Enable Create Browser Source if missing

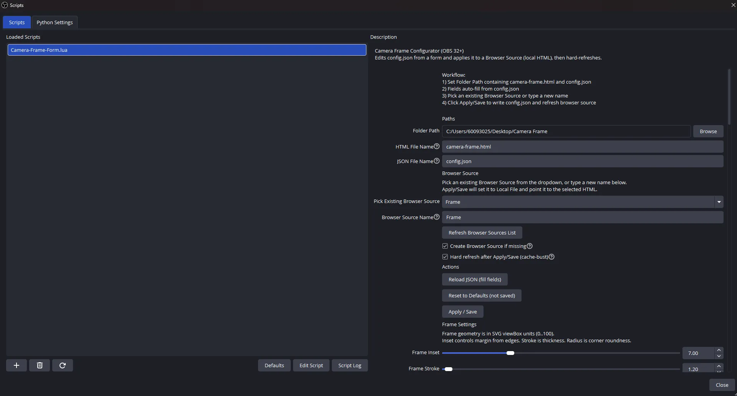[445, 246]
